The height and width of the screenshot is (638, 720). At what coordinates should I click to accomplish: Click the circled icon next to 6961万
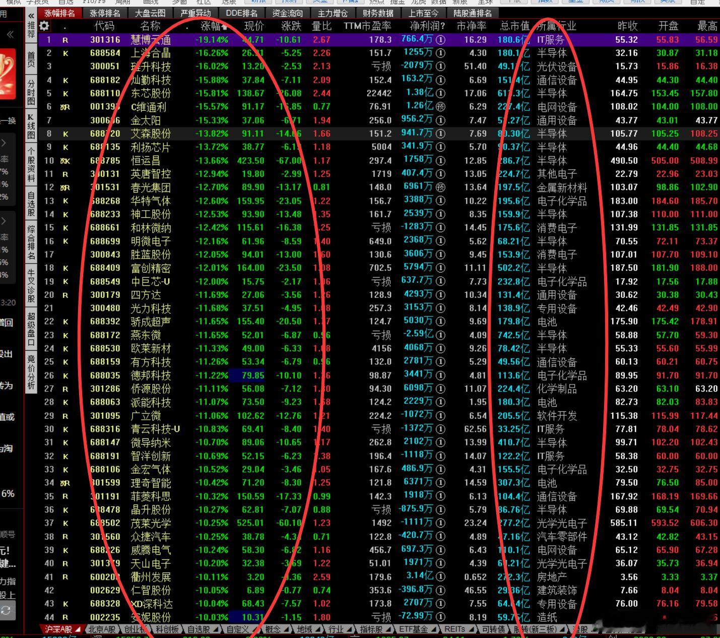coord(440,187)
